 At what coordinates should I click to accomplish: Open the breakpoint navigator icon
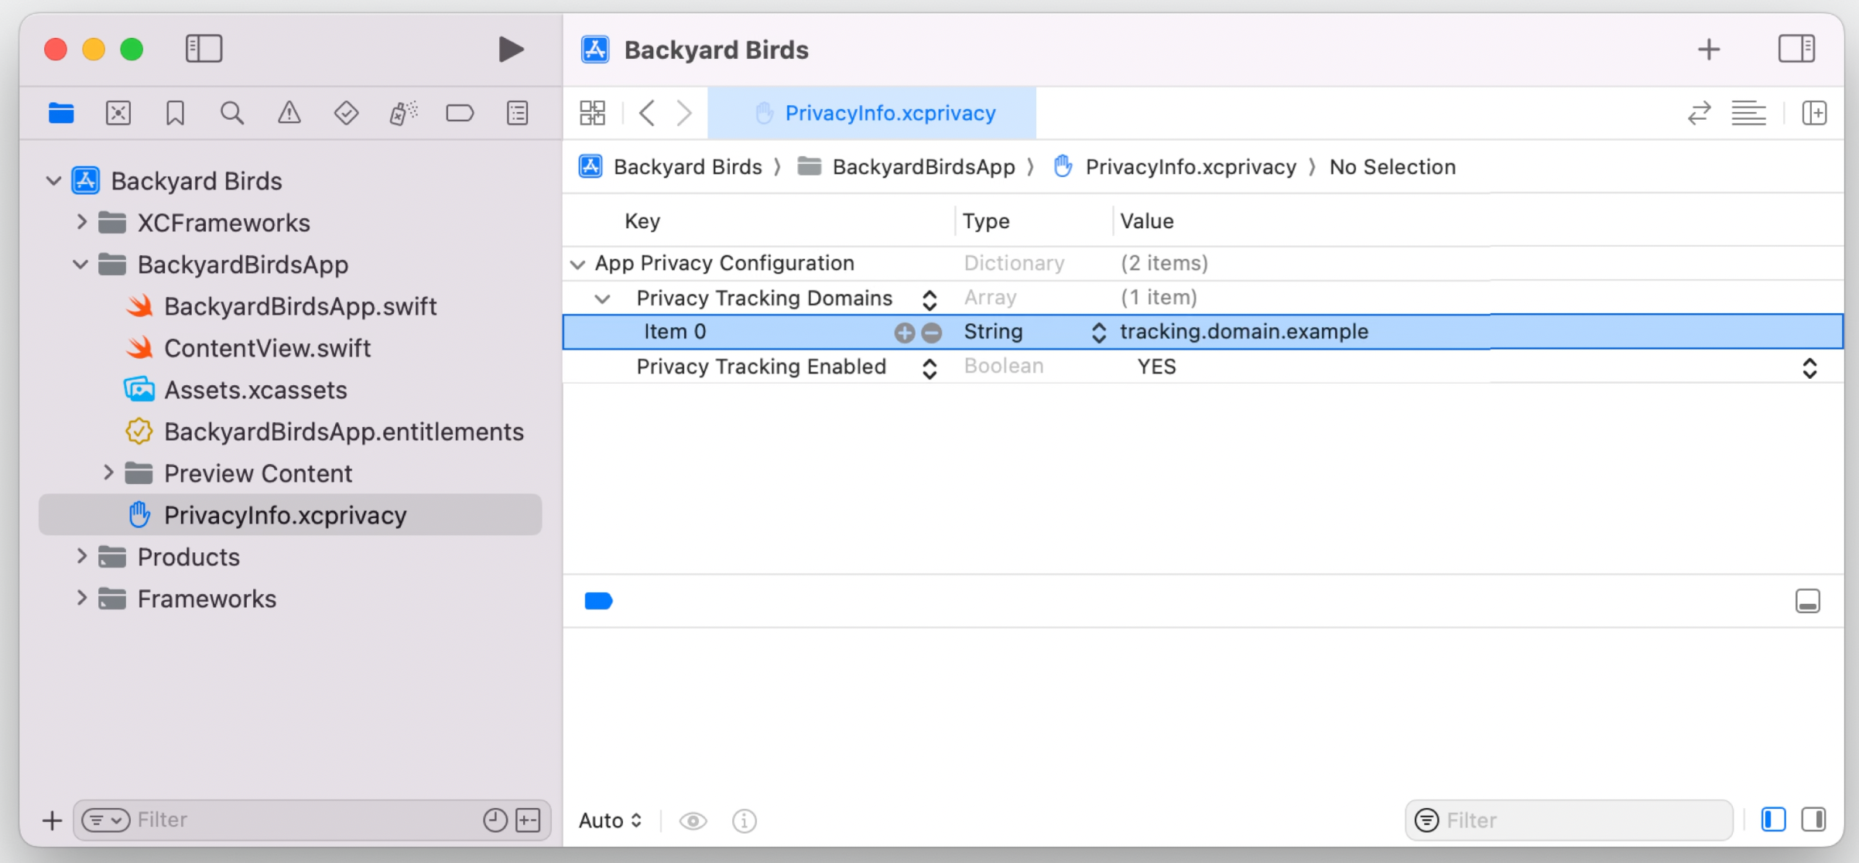(x=460, y=113)
